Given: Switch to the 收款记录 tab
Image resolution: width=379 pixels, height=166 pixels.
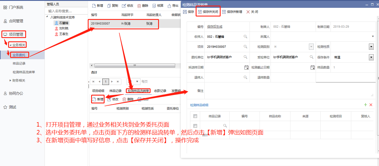Looking at the screenshot, I should coord(160,91).
